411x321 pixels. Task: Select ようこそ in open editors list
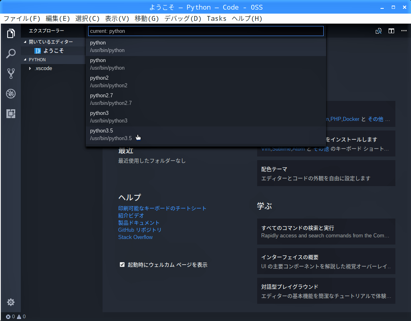click(x=53, y=51)
